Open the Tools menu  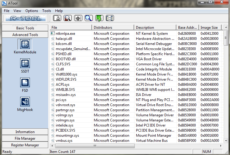pos(46,11)
